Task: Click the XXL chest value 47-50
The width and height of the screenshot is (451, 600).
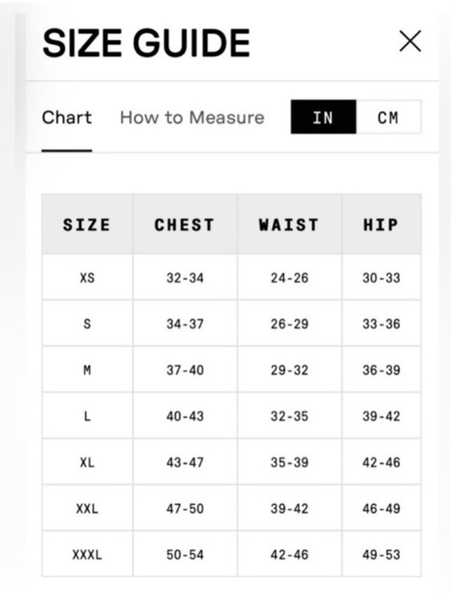Action: click(185, 508)
